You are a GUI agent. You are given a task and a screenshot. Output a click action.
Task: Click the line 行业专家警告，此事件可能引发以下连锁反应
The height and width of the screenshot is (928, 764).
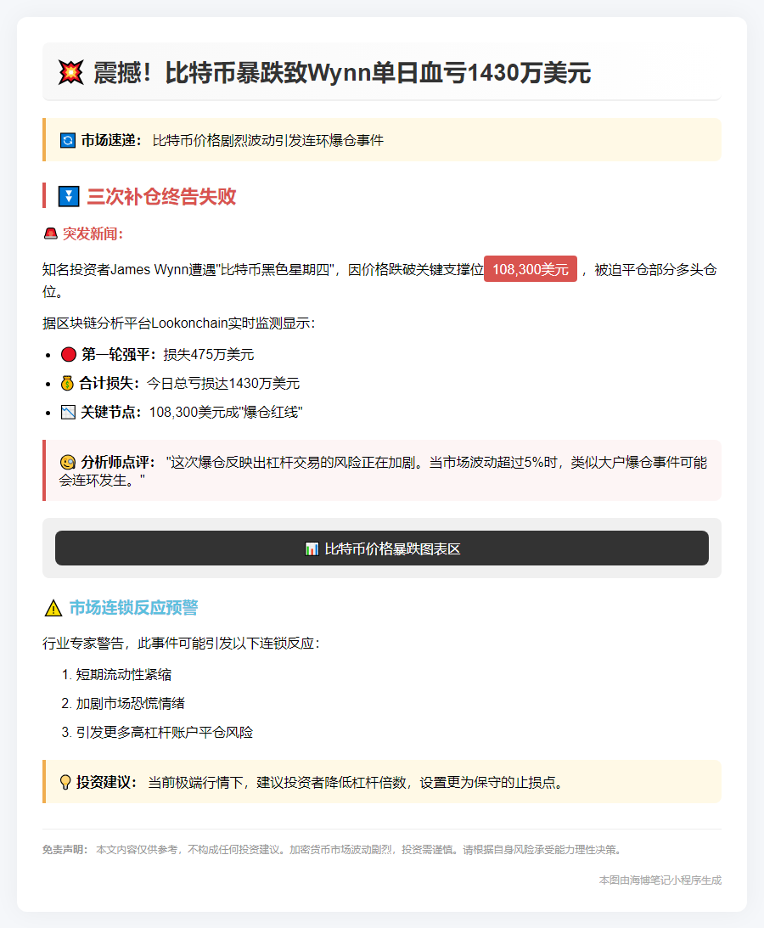(x=181, y=644)
